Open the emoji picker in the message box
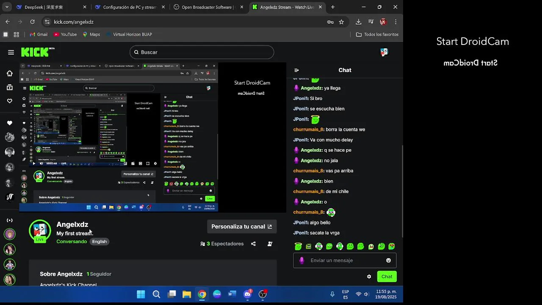The width and height of the screenshot is (542, 305). (388, 261)
